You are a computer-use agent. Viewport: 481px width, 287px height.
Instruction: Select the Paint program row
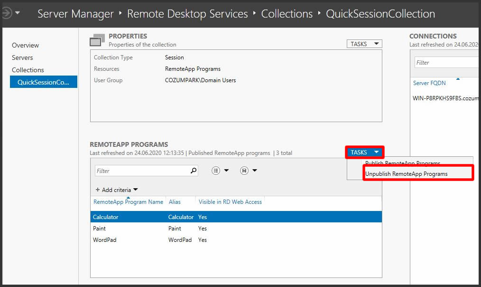coord(236,228)
